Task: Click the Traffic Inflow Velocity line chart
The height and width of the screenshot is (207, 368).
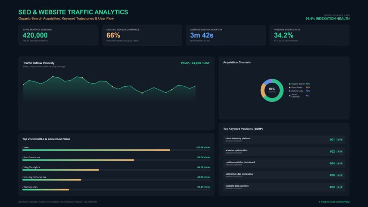Action: coord(109,88)
